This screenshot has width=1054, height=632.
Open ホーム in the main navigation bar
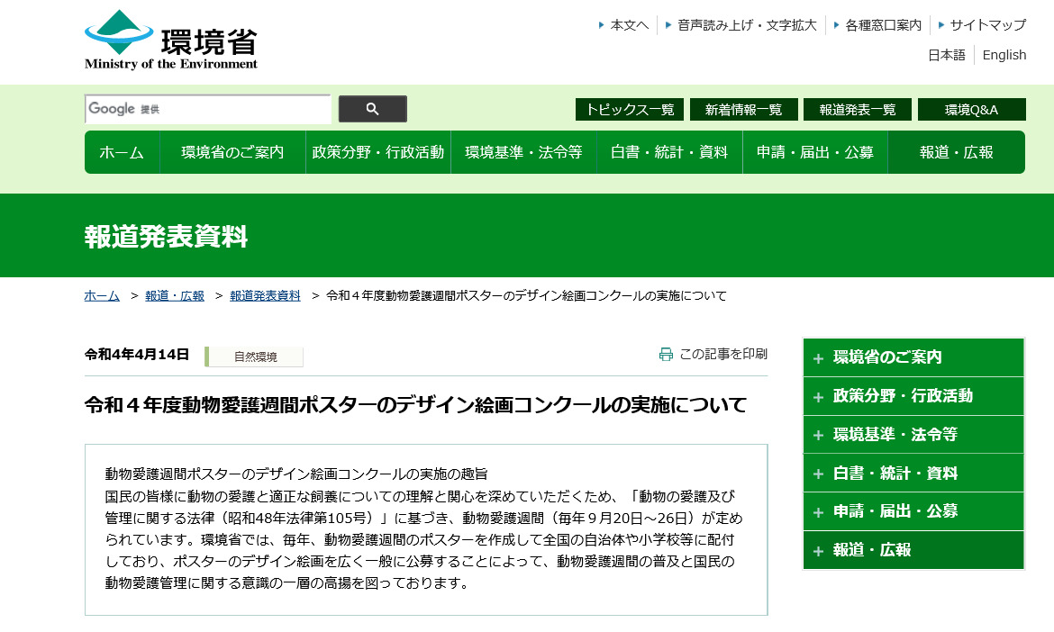122,152
